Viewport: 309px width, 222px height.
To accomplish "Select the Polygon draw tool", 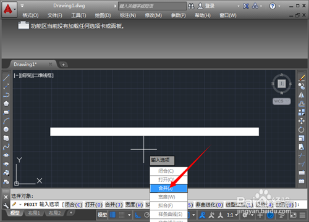I will (x=6, y=104).
